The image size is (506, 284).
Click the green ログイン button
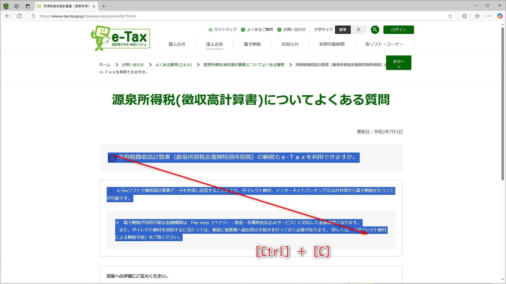(x=398, y=30)
